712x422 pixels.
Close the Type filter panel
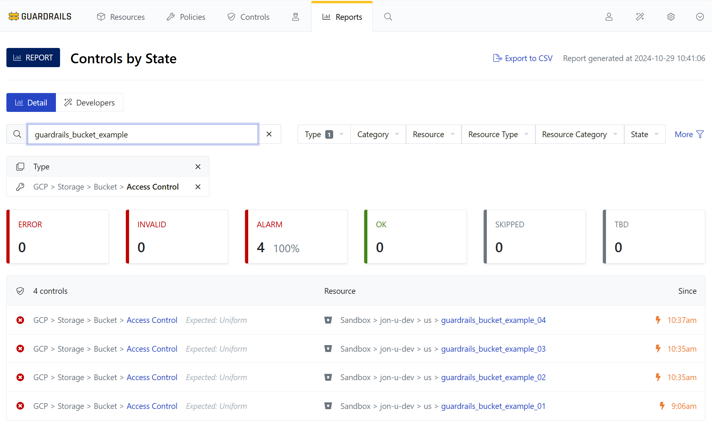[x=198, y=167]
